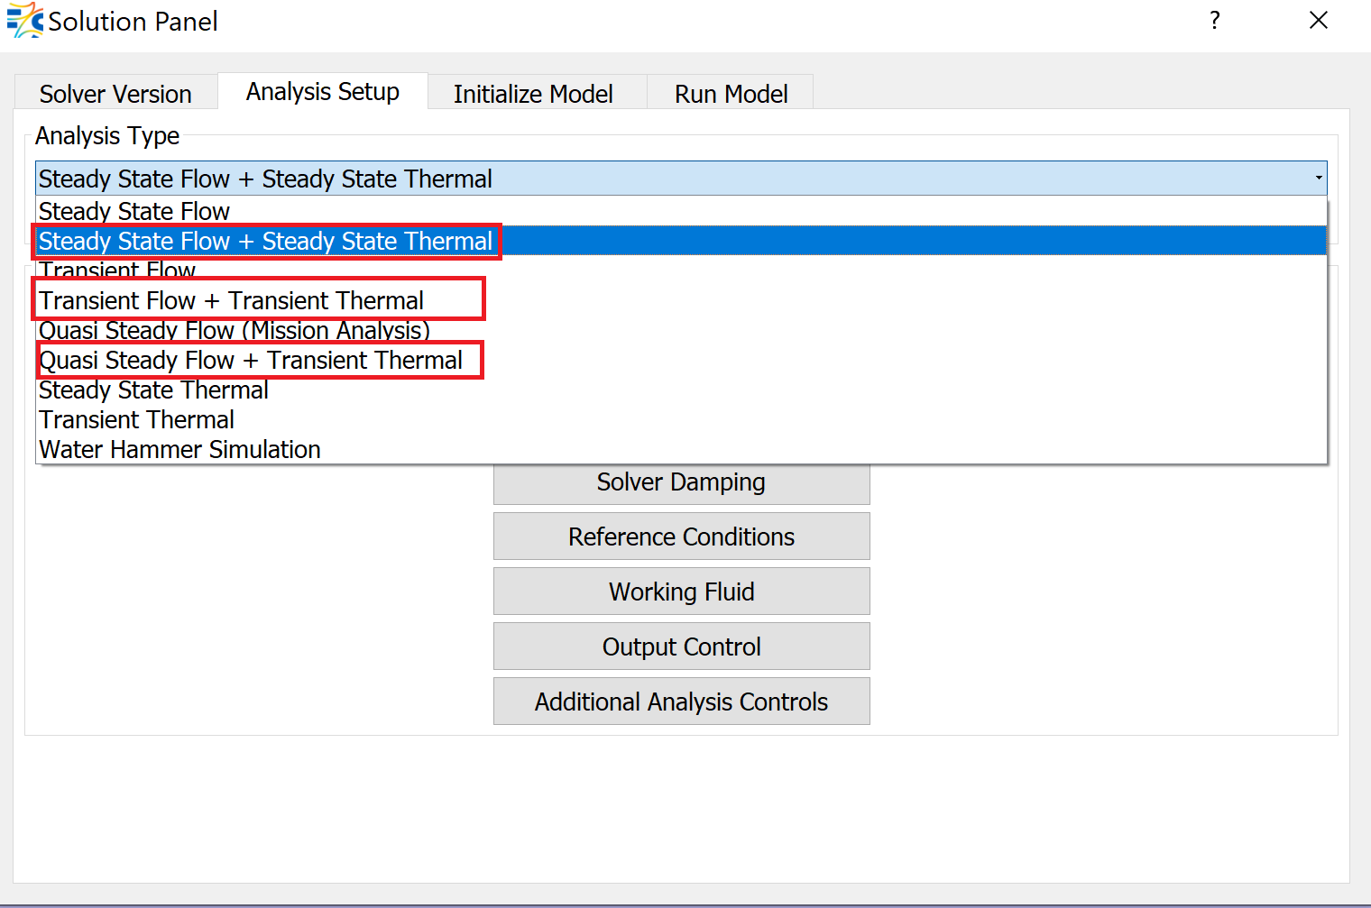Image resolution: width=1371 pixels, height=908 pixels.
Task: Click the question mark help button
Action: click(x=1215, y=21)
